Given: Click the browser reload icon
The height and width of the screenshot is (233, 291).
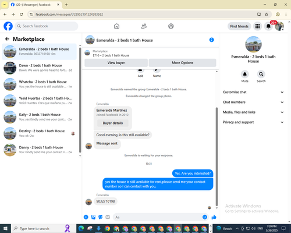Looking at the screenshot, I should 22,14.
